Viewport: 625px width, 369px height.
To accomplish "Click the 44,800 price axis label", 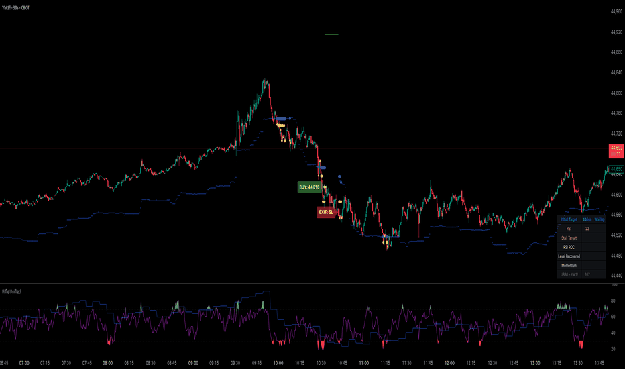I will 616,93.
